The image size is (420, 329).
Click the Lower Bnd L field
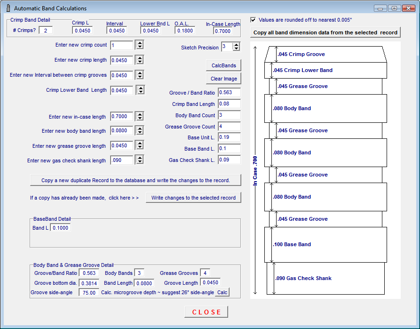151,30
